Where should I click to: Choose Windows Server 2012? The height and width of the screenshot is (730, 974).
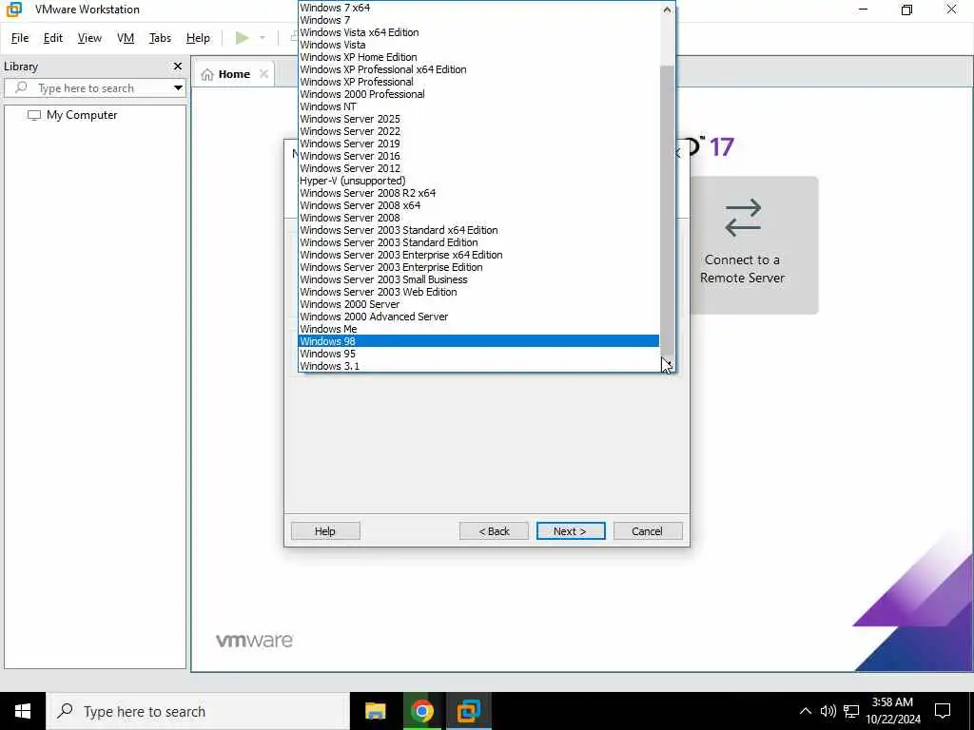pyautogui.click(x=478, y=168)
